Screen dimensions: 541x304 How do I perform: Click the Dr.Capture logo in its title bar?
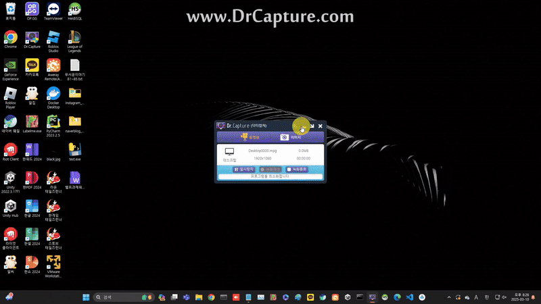(x=221, y=126)
